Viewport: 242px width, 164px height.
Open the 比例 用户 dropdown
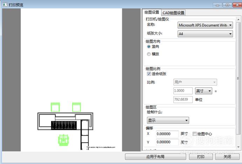195,82
